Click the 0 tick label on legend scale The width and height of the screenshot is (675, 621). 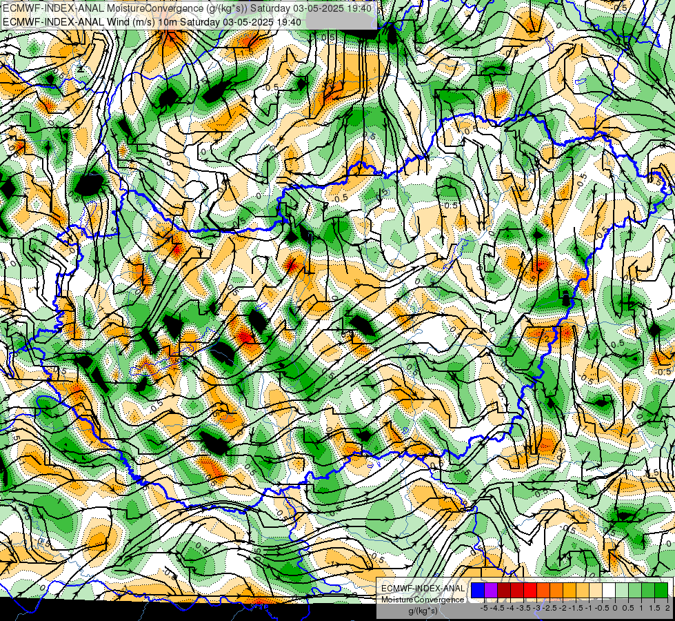pyautogui.click(x=615, y=608)
